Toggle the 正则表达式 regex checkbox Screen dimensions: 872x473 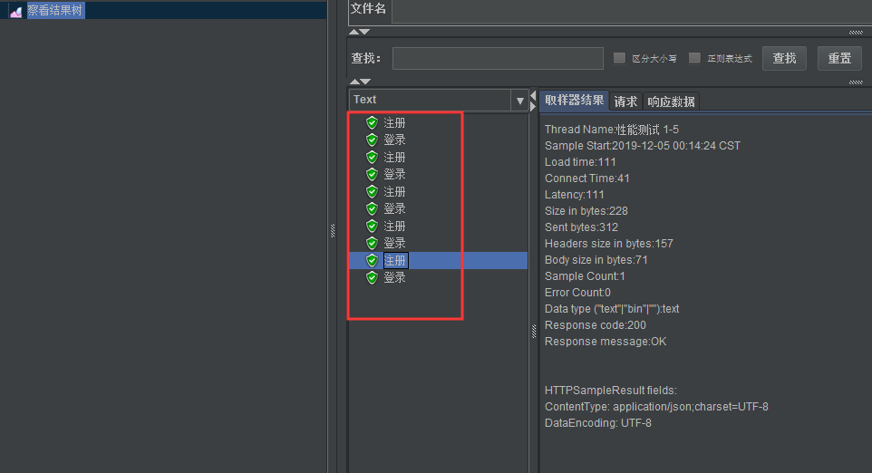tap(694, 58)
